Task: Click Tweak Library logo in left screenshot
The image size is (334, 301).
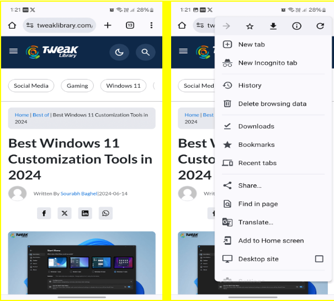Action: [52, 52]
